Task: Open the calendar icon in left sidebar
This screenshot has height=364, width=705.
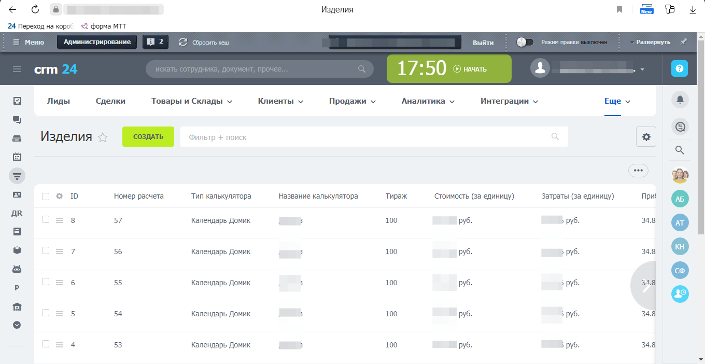Action: coord(17,157)
